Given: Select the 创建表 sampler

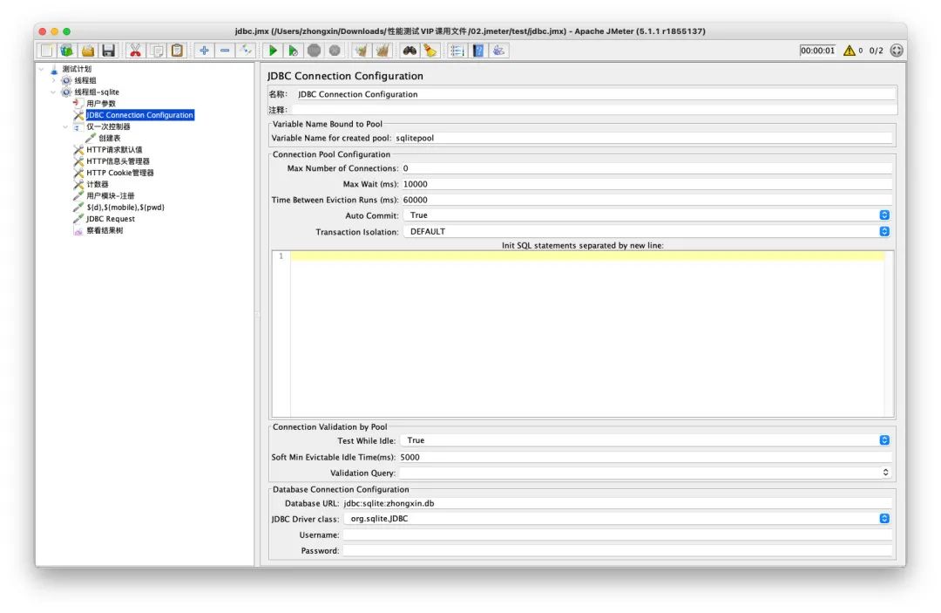Looking at the screenshot, I should pyautogui.click(x=109, y=138).
